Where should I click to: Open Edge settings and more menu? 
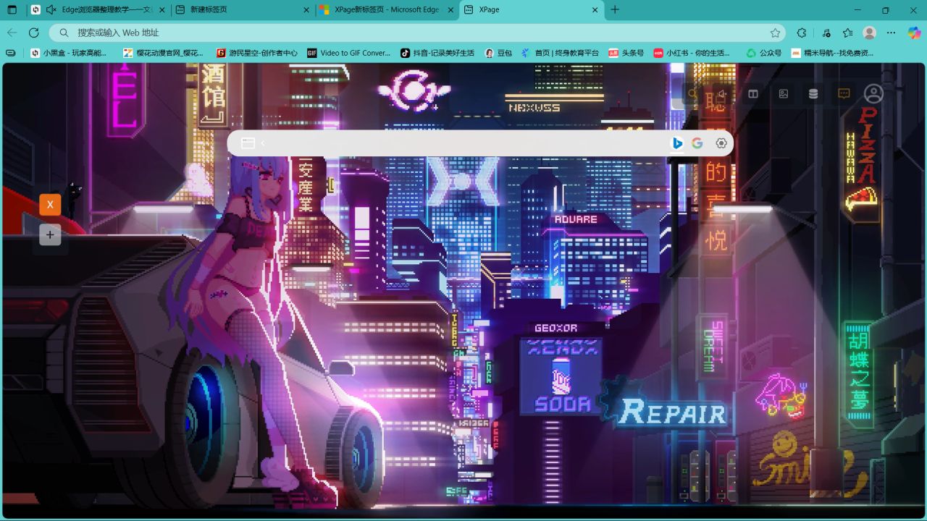pos(892,33)
